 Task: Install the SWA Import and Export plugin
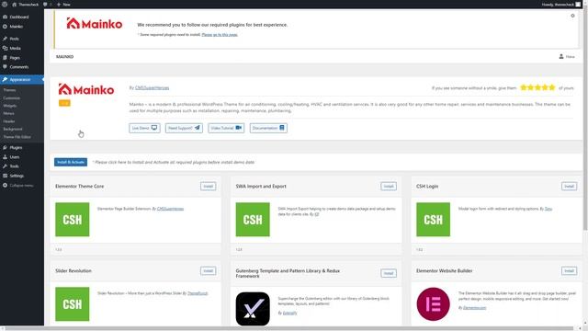[x=389, y=186]
